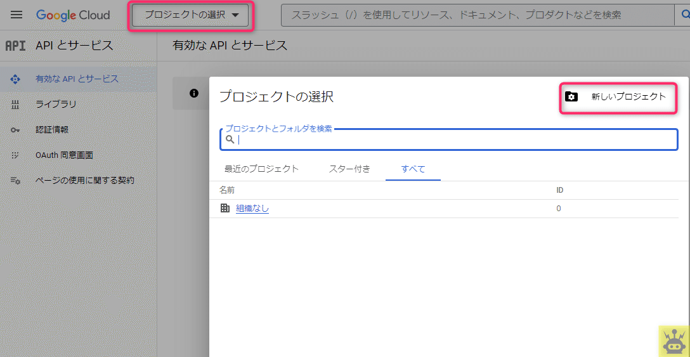Screen dimensions: 690x357
Task: Click the info circle icon on the page
Action: (193, 93)
